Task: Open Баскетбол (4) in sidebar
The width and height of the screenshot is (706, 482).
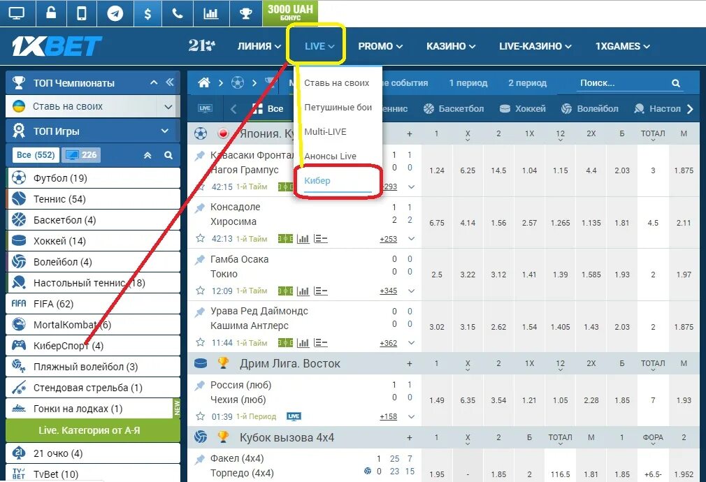Action: (93, 220)
